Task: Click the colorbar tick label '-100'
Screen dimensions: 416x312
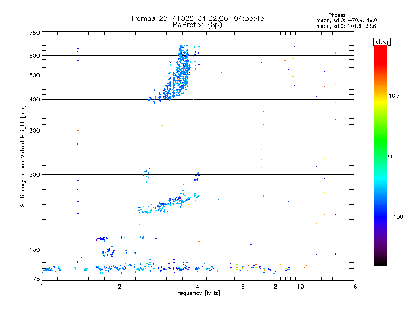Action: (396, 217)
